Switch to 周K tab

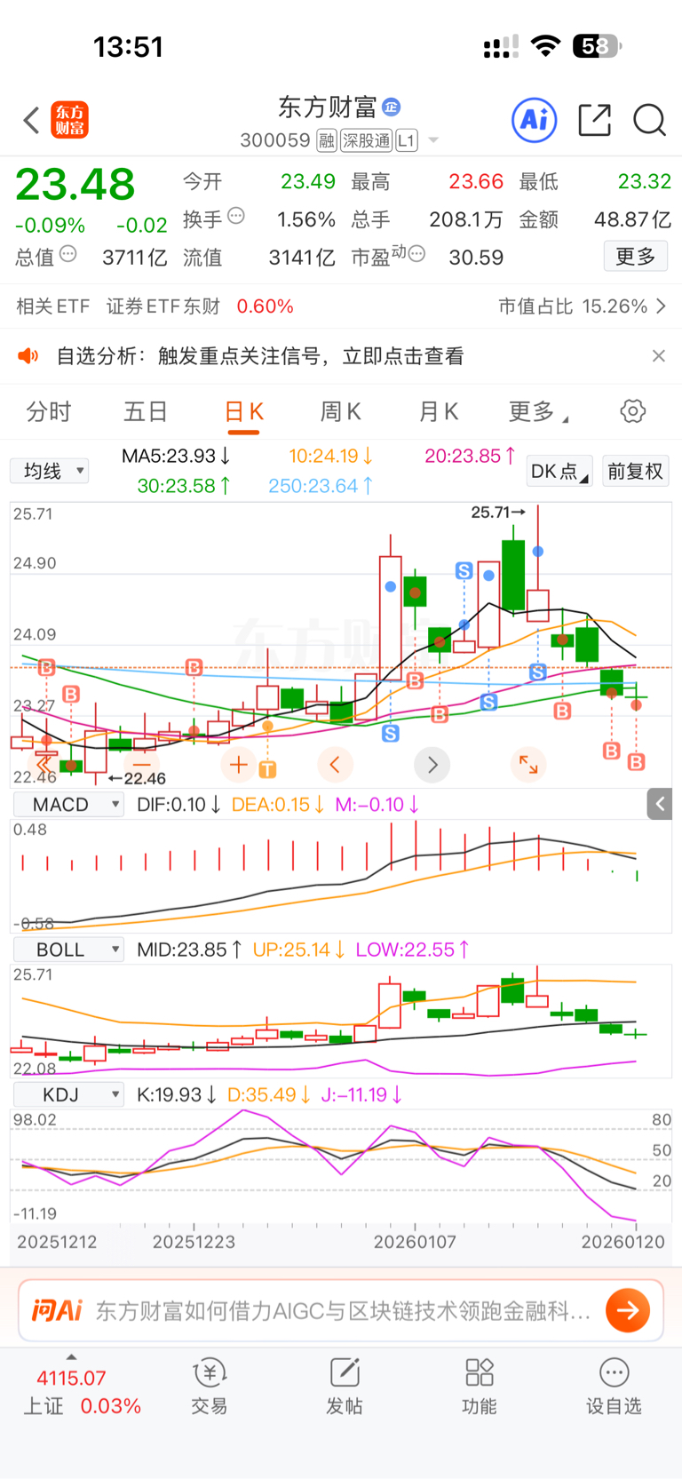(340, 411)
